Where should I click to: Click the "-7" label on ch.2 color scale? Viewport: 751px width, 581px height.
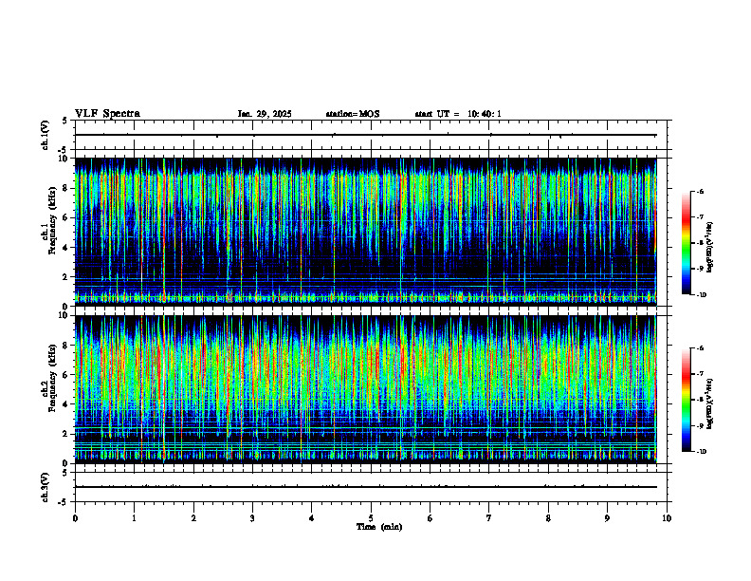pos(700,374)
